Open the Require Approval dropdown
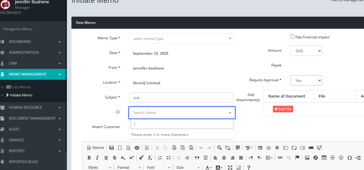Image resolution: width=364 pixels, height=170 pixels. coord(306,81)
